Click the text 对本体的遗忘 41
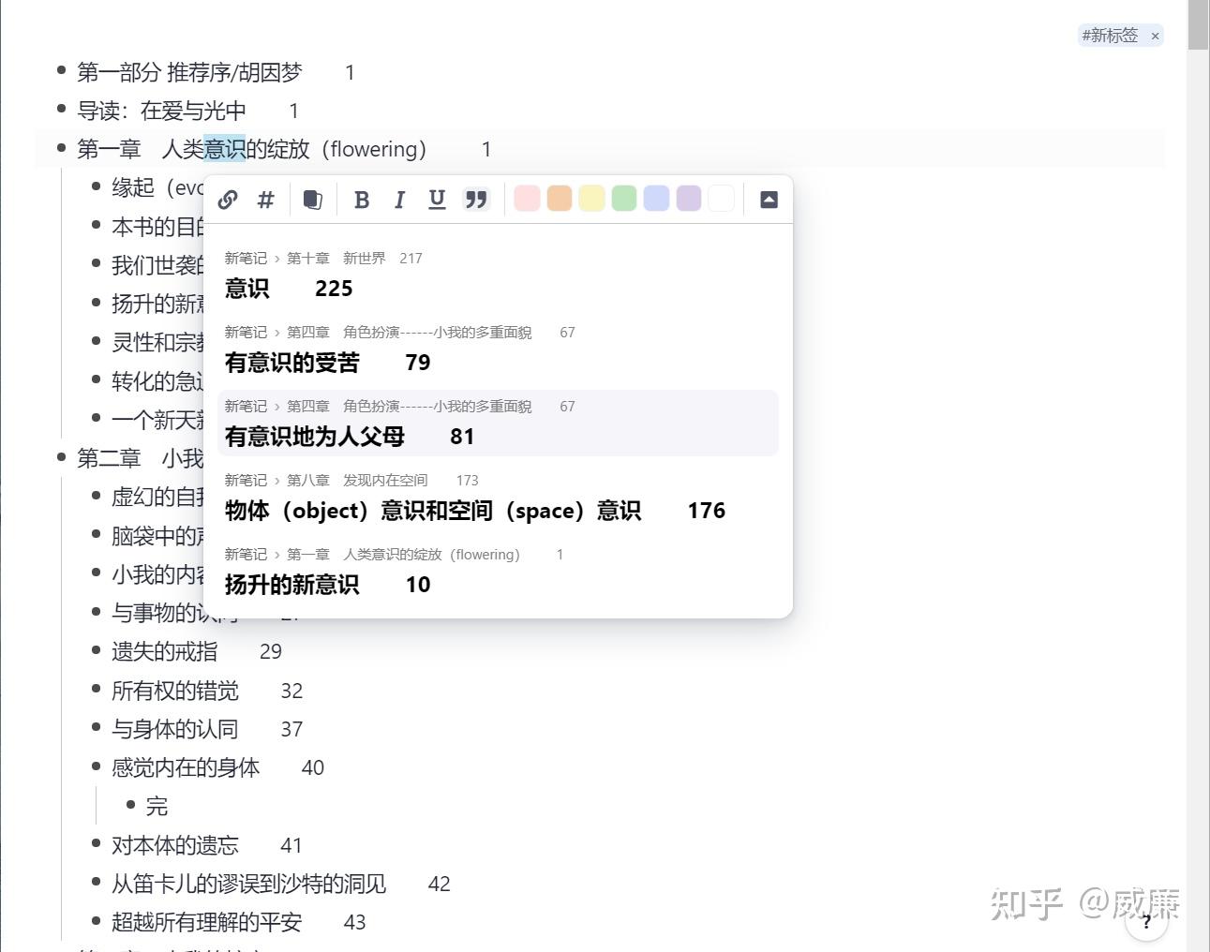This screenshot has height=952, width=1210. [207, 845]
